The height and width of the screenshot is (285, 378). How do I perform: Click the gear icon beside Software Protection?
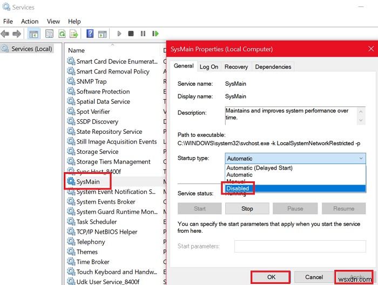[x=71, y=91]
